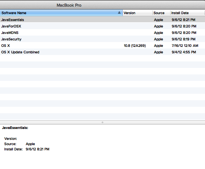The image size is (205, 169).
Task: Click the version value 10.8 (12A269)
Action: 135,46
